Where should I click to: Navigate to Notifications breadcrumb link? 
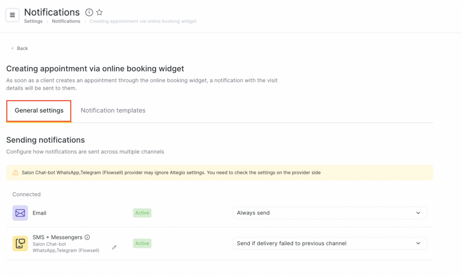pos(66,21)
